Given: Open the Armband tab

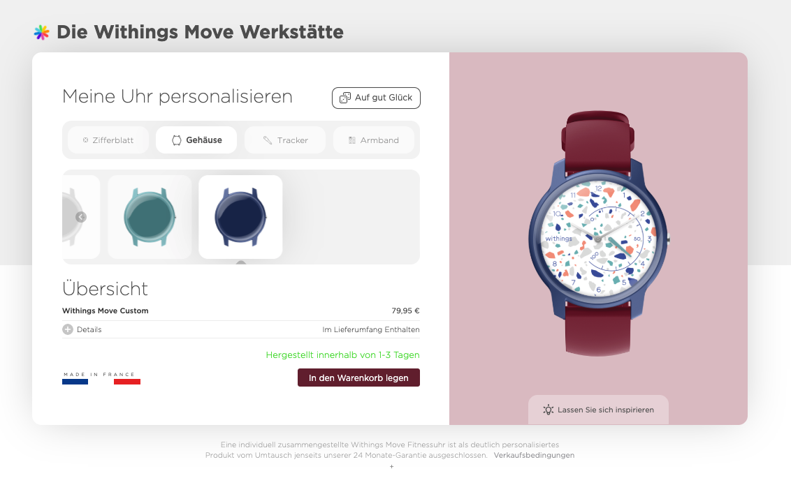Looking at the screenshot, I should point(374,140).
